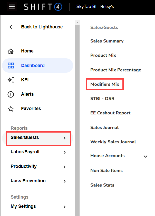Open the hamburger menu icon

coord(12,7)
